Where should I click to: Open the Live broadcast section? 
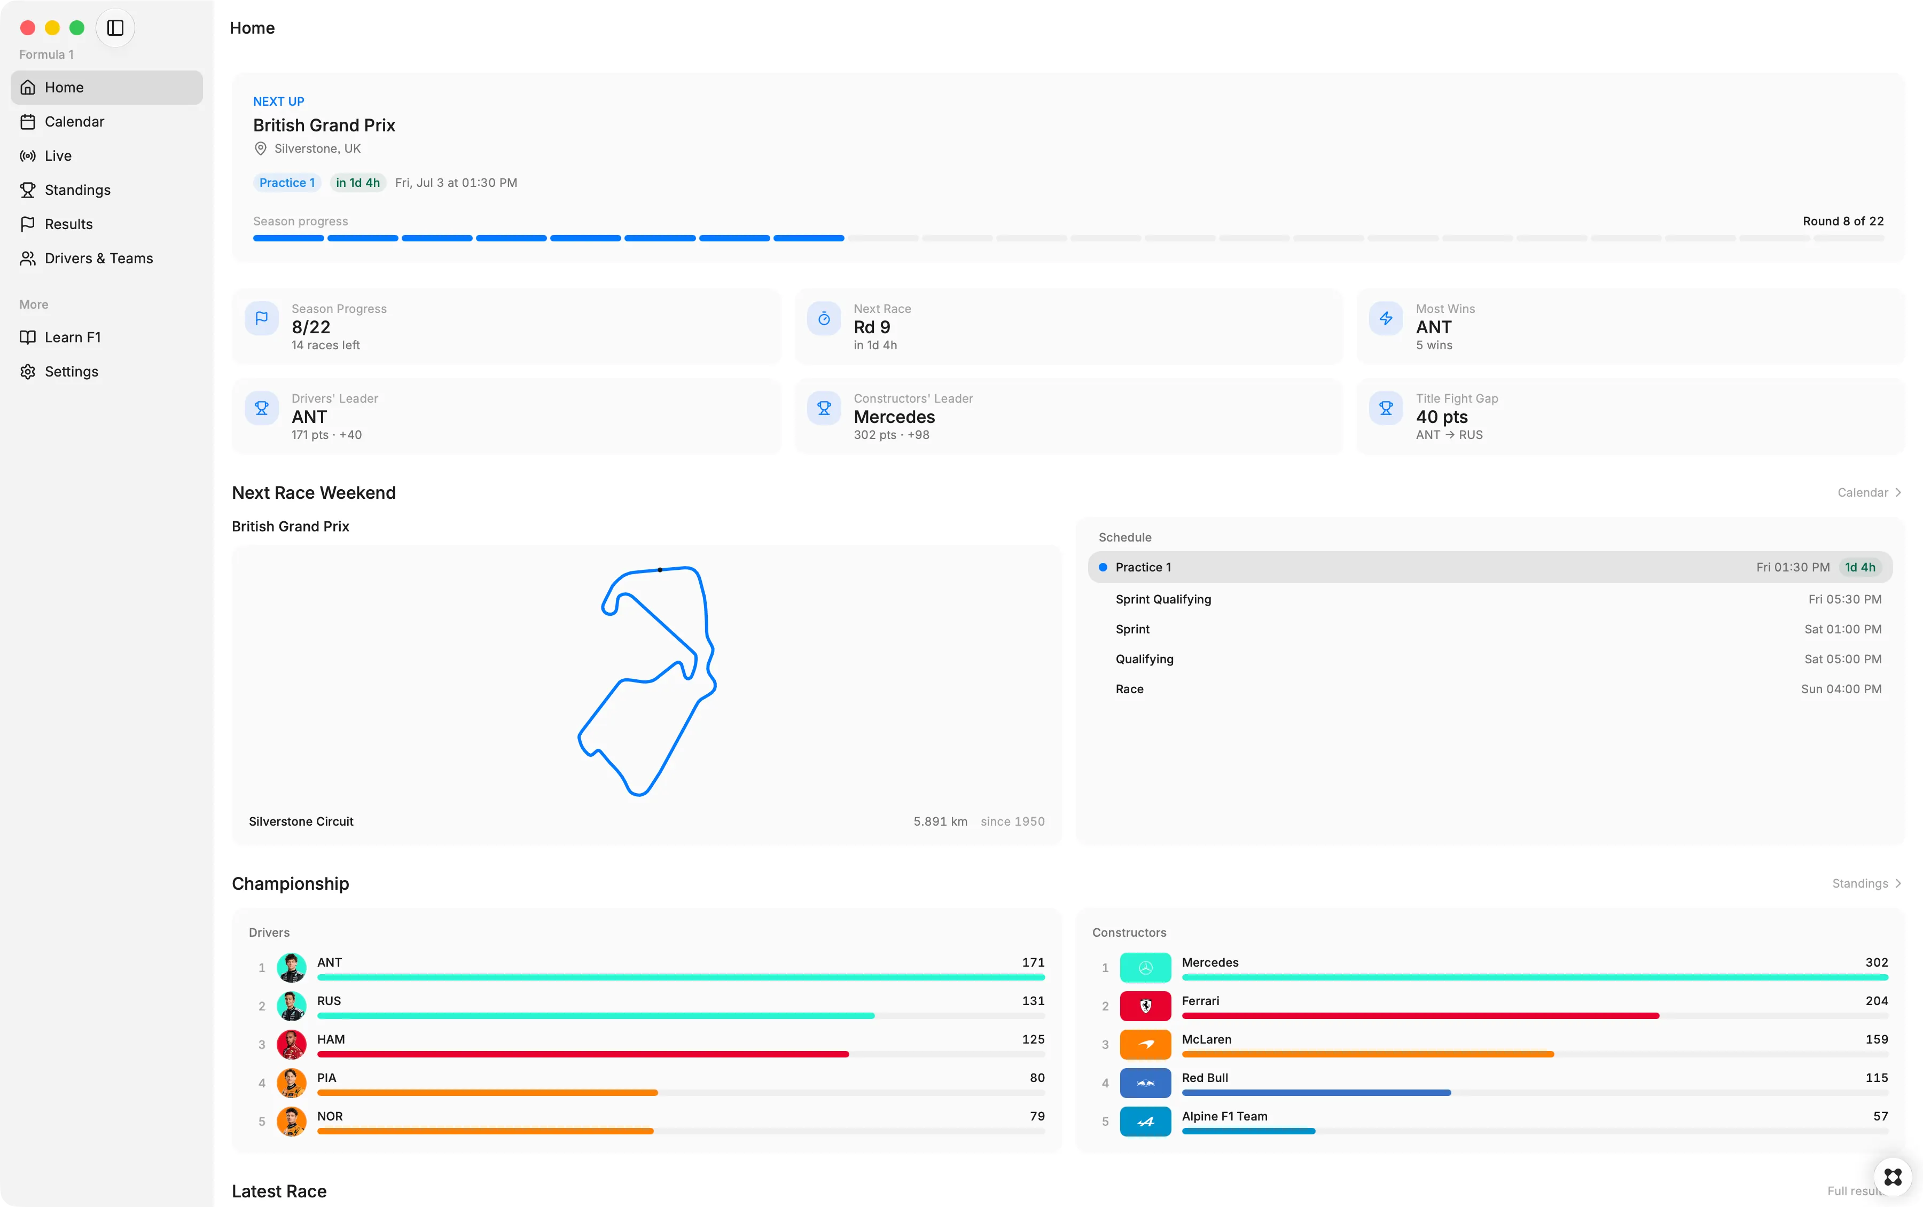tap(106, 155)
